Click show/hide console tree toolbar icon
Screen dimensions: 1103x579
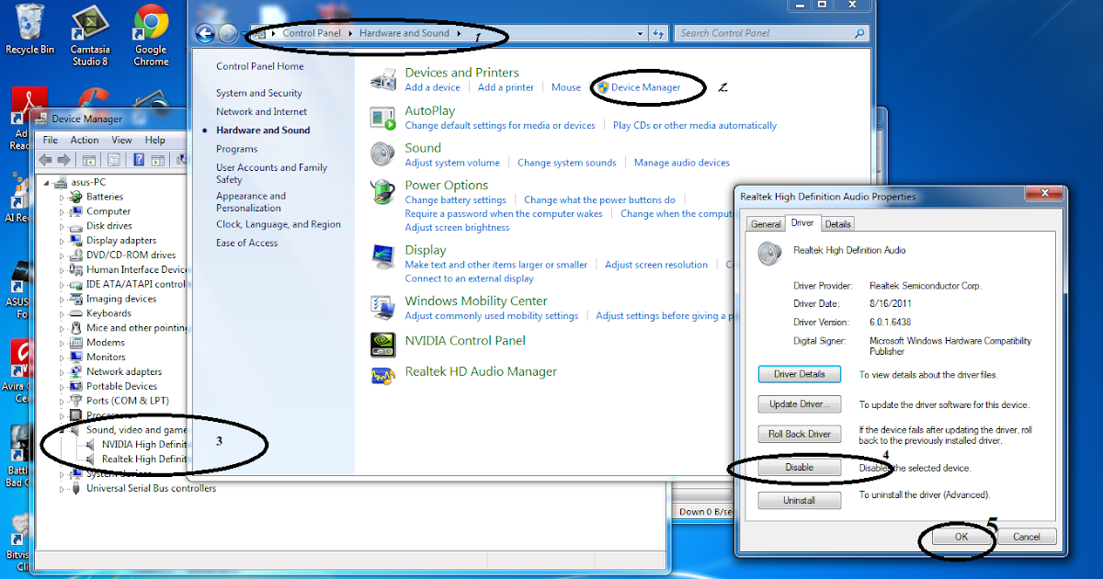pyautogui.click(x=89, y=160)
